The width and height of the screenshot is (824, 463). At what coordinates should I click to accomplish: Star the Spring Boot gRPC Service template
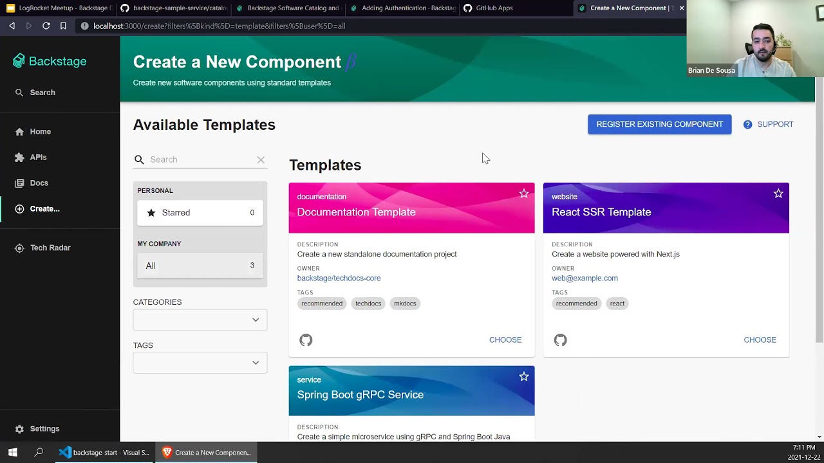point(524,377)
